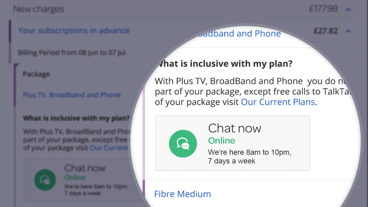This screenshot has width=368, height=207.
Task: Collapse the subscriptions in advance chevron
Action: pos(348,31)
